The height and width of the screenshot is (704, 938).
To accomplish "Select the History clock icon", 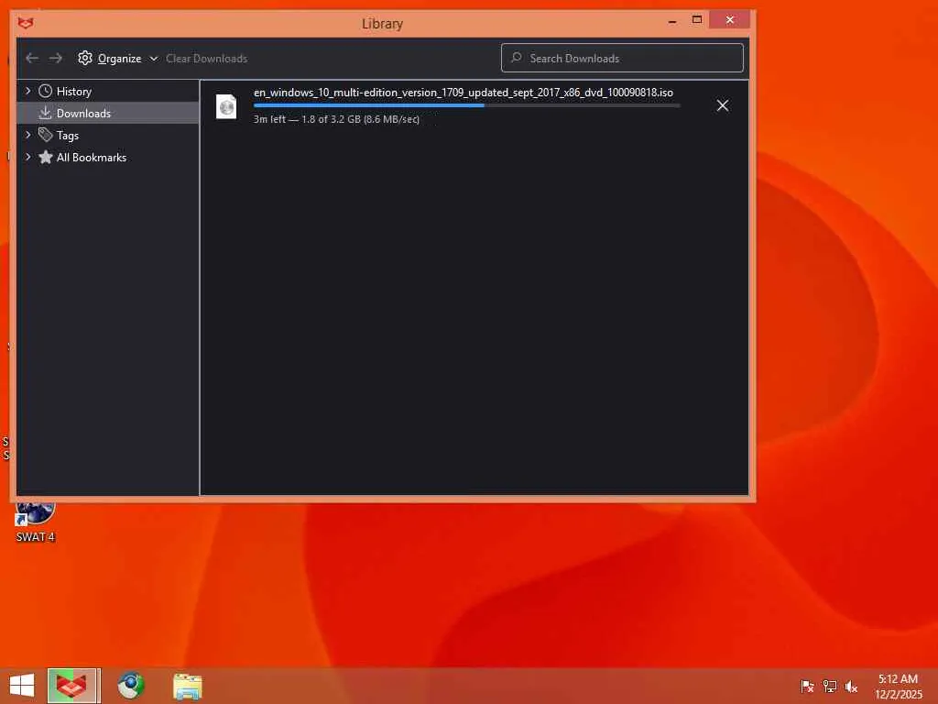I will (46, 91).
